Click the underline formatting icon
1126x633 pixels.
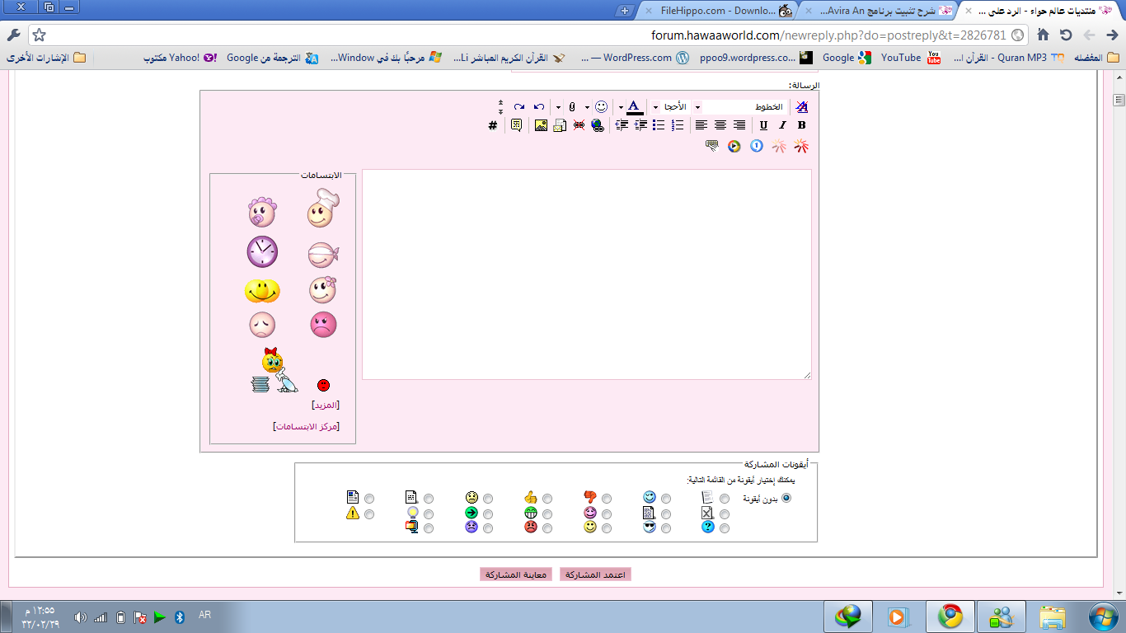click(763, 125)
